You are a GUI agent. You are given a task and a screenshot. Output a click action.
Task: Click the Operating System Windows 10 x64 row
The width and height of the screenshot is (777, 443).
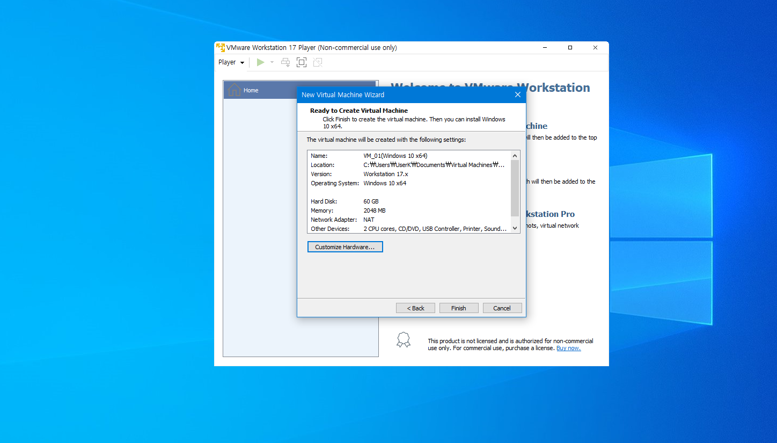coord(409,183)
